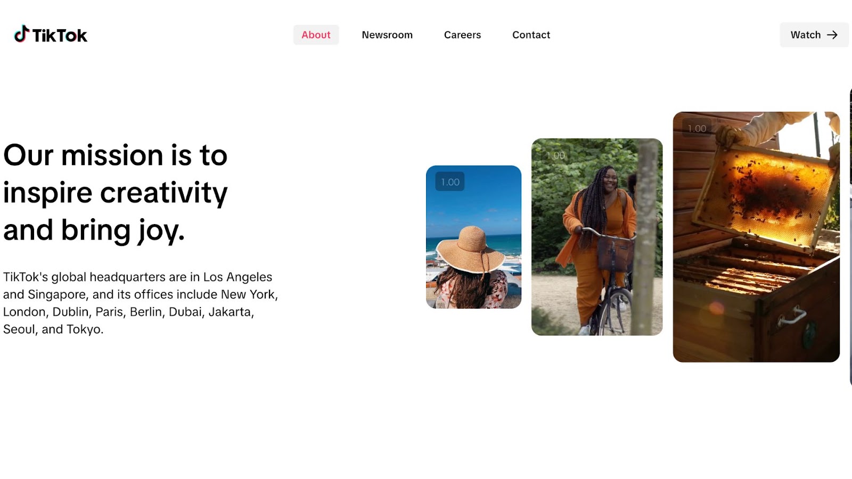Open the beach straw hat video card
The height and width of the screenshot is (479, 852).
pyautogui.click(x=473, y=237)
